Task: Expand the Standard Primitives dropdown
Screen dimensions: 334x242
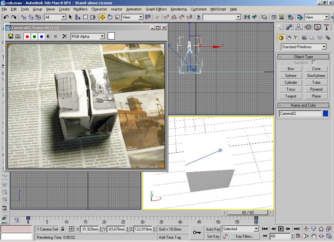Action: (x=303, y=47)
